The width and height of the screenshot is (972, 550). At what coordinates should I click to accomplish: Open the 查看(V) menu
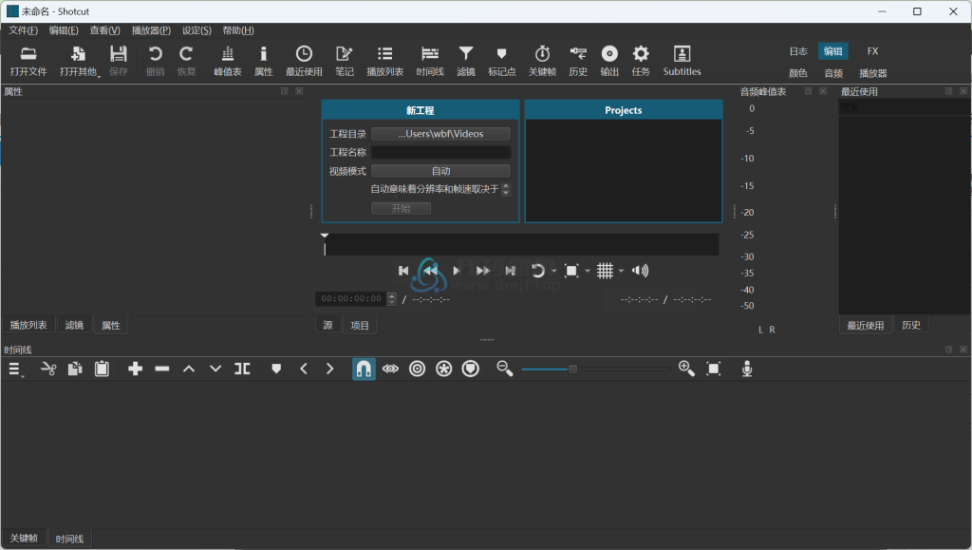click(x=104, y=30)
